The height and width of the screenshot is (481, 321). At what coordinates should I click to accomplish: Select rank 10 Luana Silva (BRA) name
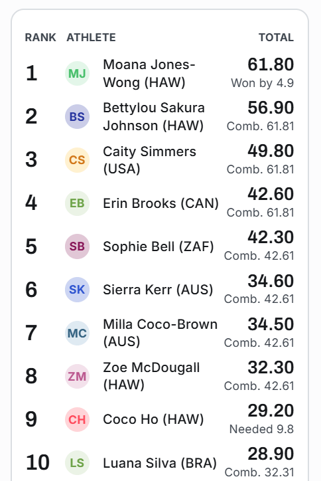(x=160, y=463)
